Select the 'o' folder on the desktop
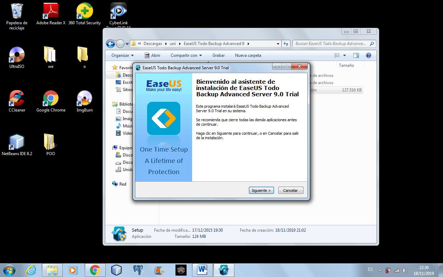Screen dimensions: 443x277 coord(84,58)
